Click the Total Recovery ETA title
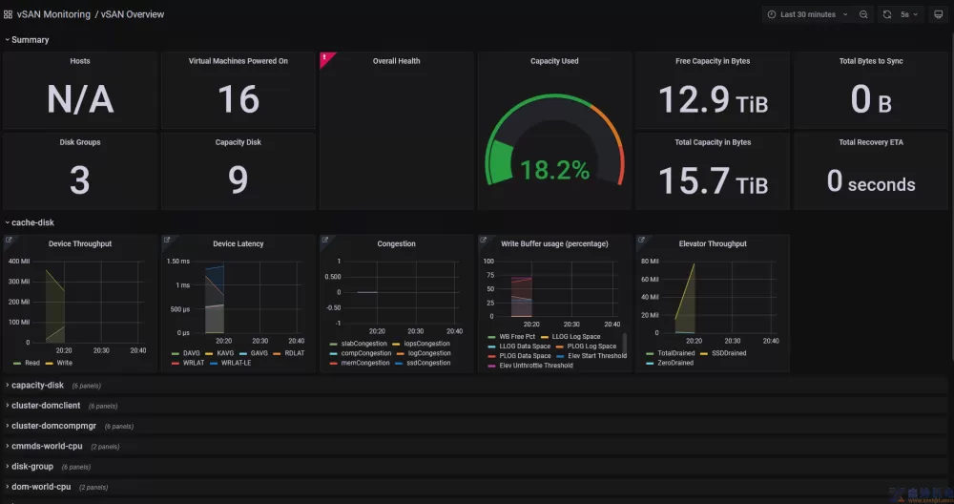The width and height of the screenshot is (954, 504). click(x=871, y=142)
